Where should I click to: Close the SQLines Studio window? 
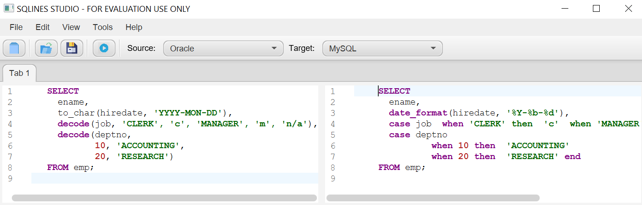[x=628, y=9]
